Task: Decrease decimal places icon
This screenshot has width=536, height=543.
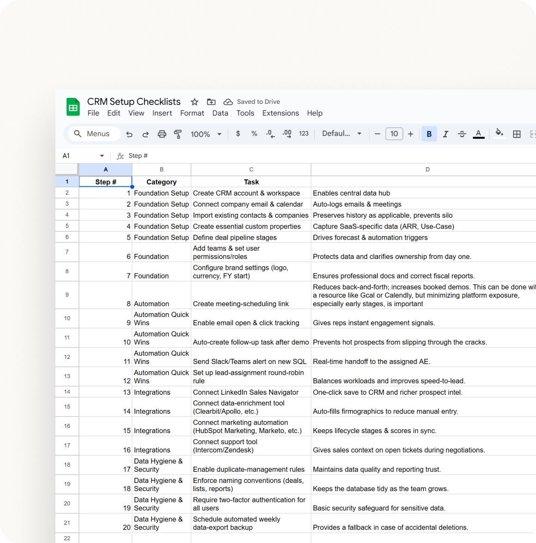Action: 270,134
